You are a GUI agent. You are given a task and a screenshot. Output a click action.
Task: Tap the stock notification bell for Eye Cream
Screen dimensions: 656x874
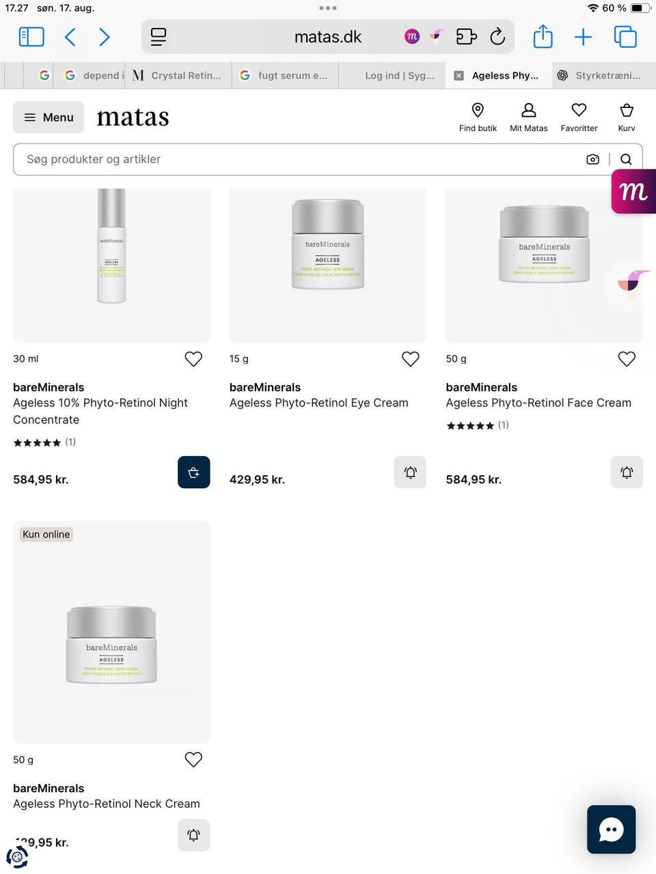point(410,473)
